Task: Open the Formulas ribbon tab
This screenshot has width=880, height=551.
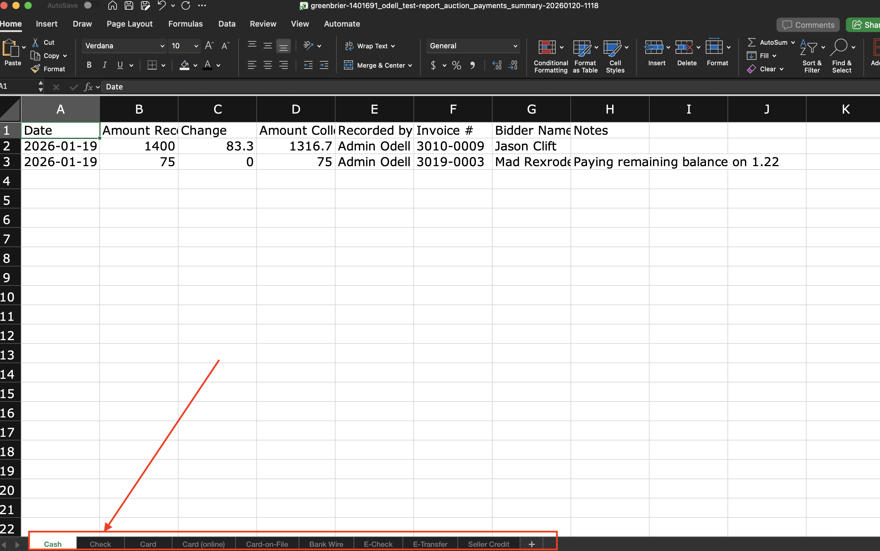Action: click(x=185, y=24)
